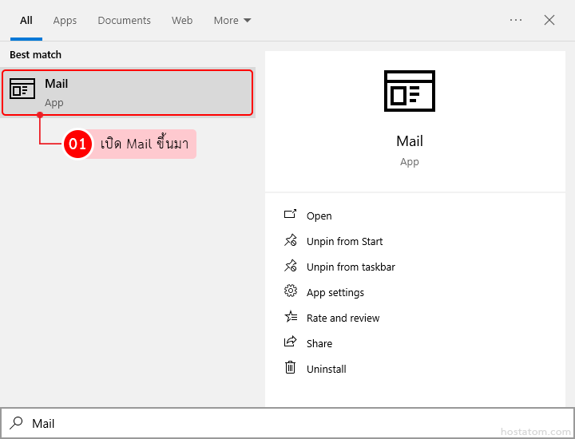Click the red 01 step marker badge

77,144
